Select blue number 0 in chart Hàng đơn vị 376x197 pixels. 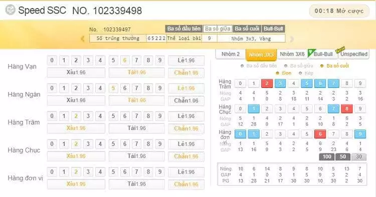pyautogui.click(x=240, y=134)
